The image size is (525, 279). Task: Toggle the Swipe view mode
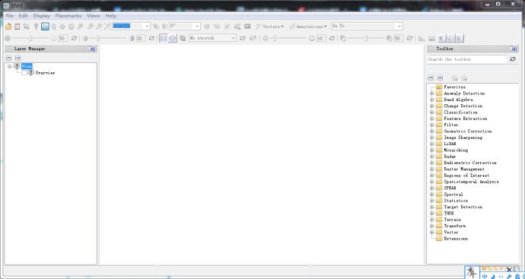(x=460, y=39)
